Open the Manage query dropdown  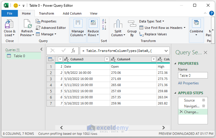(46, 34)
